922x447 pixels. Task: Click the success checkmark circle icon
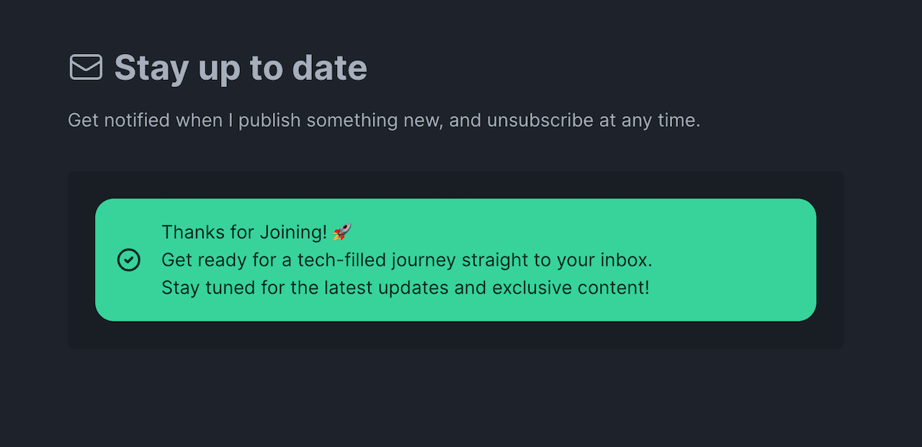pyautogui.click(x=128, y=260)
